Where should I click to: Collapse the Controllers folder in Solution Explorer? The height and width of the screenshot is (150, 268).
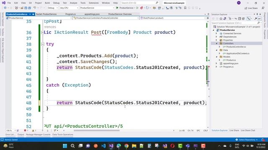(x=216, y=43)
